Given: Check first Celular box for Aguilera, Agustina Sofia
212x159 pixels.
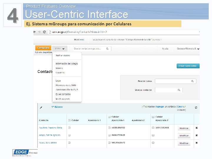Looking at the screenshot, I should pyautogui.click(x=69, y=127).
